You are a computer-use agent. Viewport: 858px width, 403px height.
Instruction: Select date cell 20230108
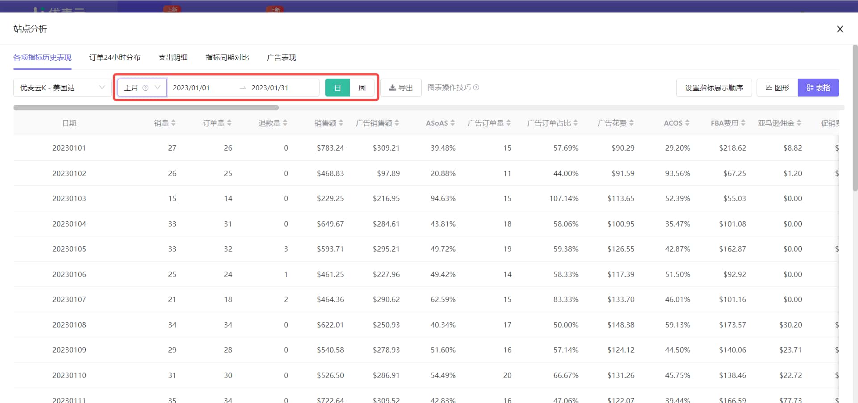coord(69,325)
